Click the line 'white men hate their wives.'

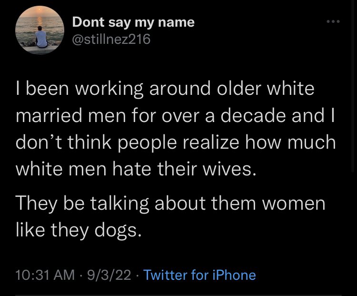click(x=136, y=169)
